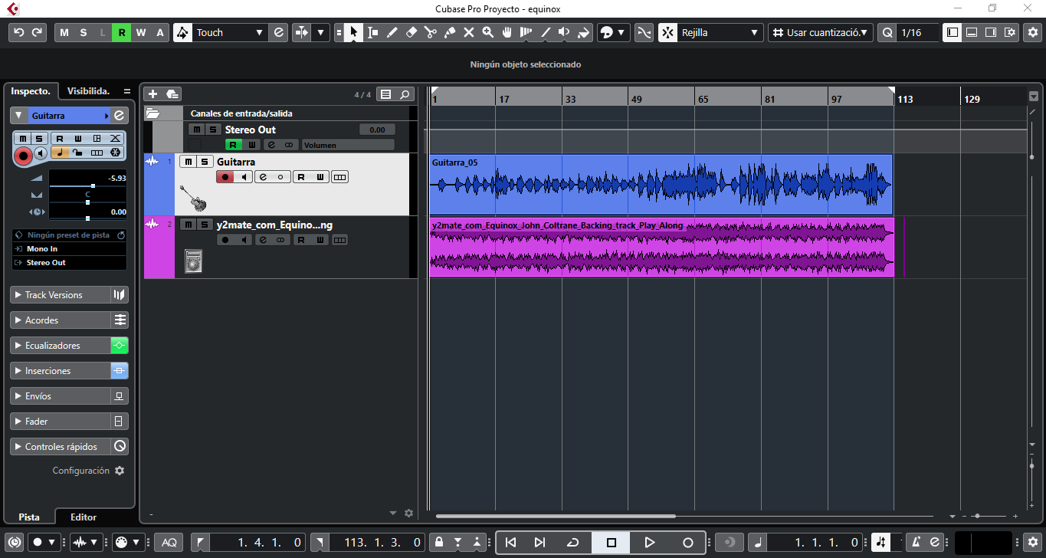Open Add Track plus button

pyautogui.click(x=152, y=94)
